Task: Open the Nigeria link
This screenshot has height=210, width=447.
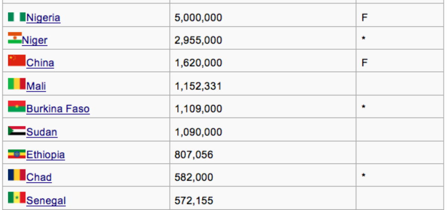Action: 43,17
